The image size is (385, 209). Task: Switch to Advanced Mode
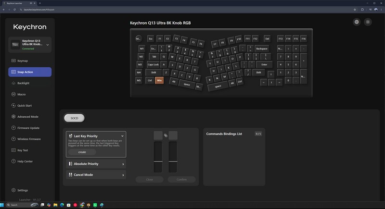(x=30, y=117)
